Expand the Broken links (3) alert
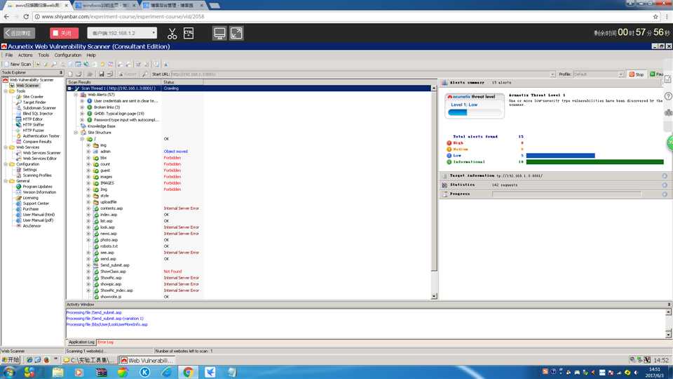Screen dimensions: 673x379 [x=83, y=107]
